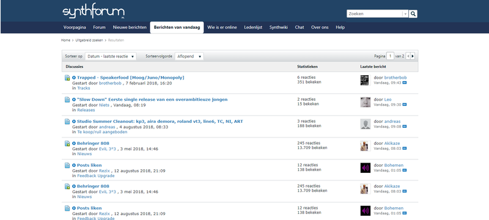The width and height of the screenshot is (489, 220).
Task: Open Trapped - Speakerfood thread
Action: pyautogui.click(x=131, y=78)
